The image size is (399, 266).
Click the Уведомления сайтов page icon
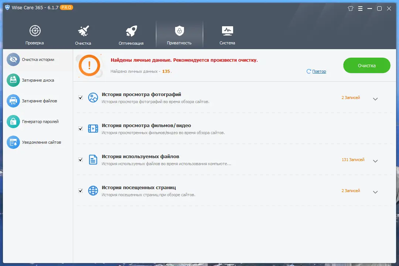[x=13, y=142]
